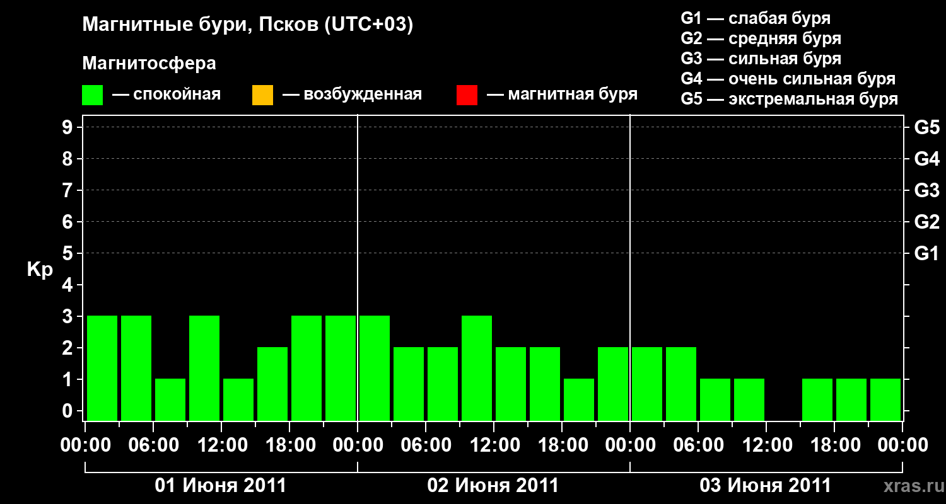Click the G3 level label on right axis
946x504 pixels.
point(926,190)
